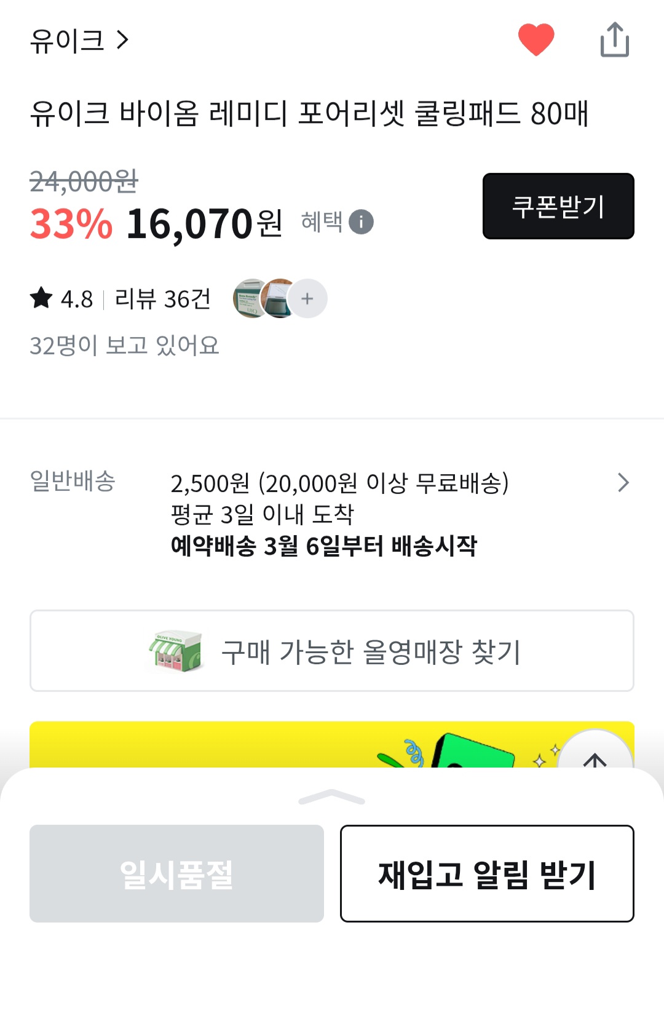This screenshot has height=1016, width=664.
Task: Tap the chevron next to 유이크
Action: (x=123, y=41)
